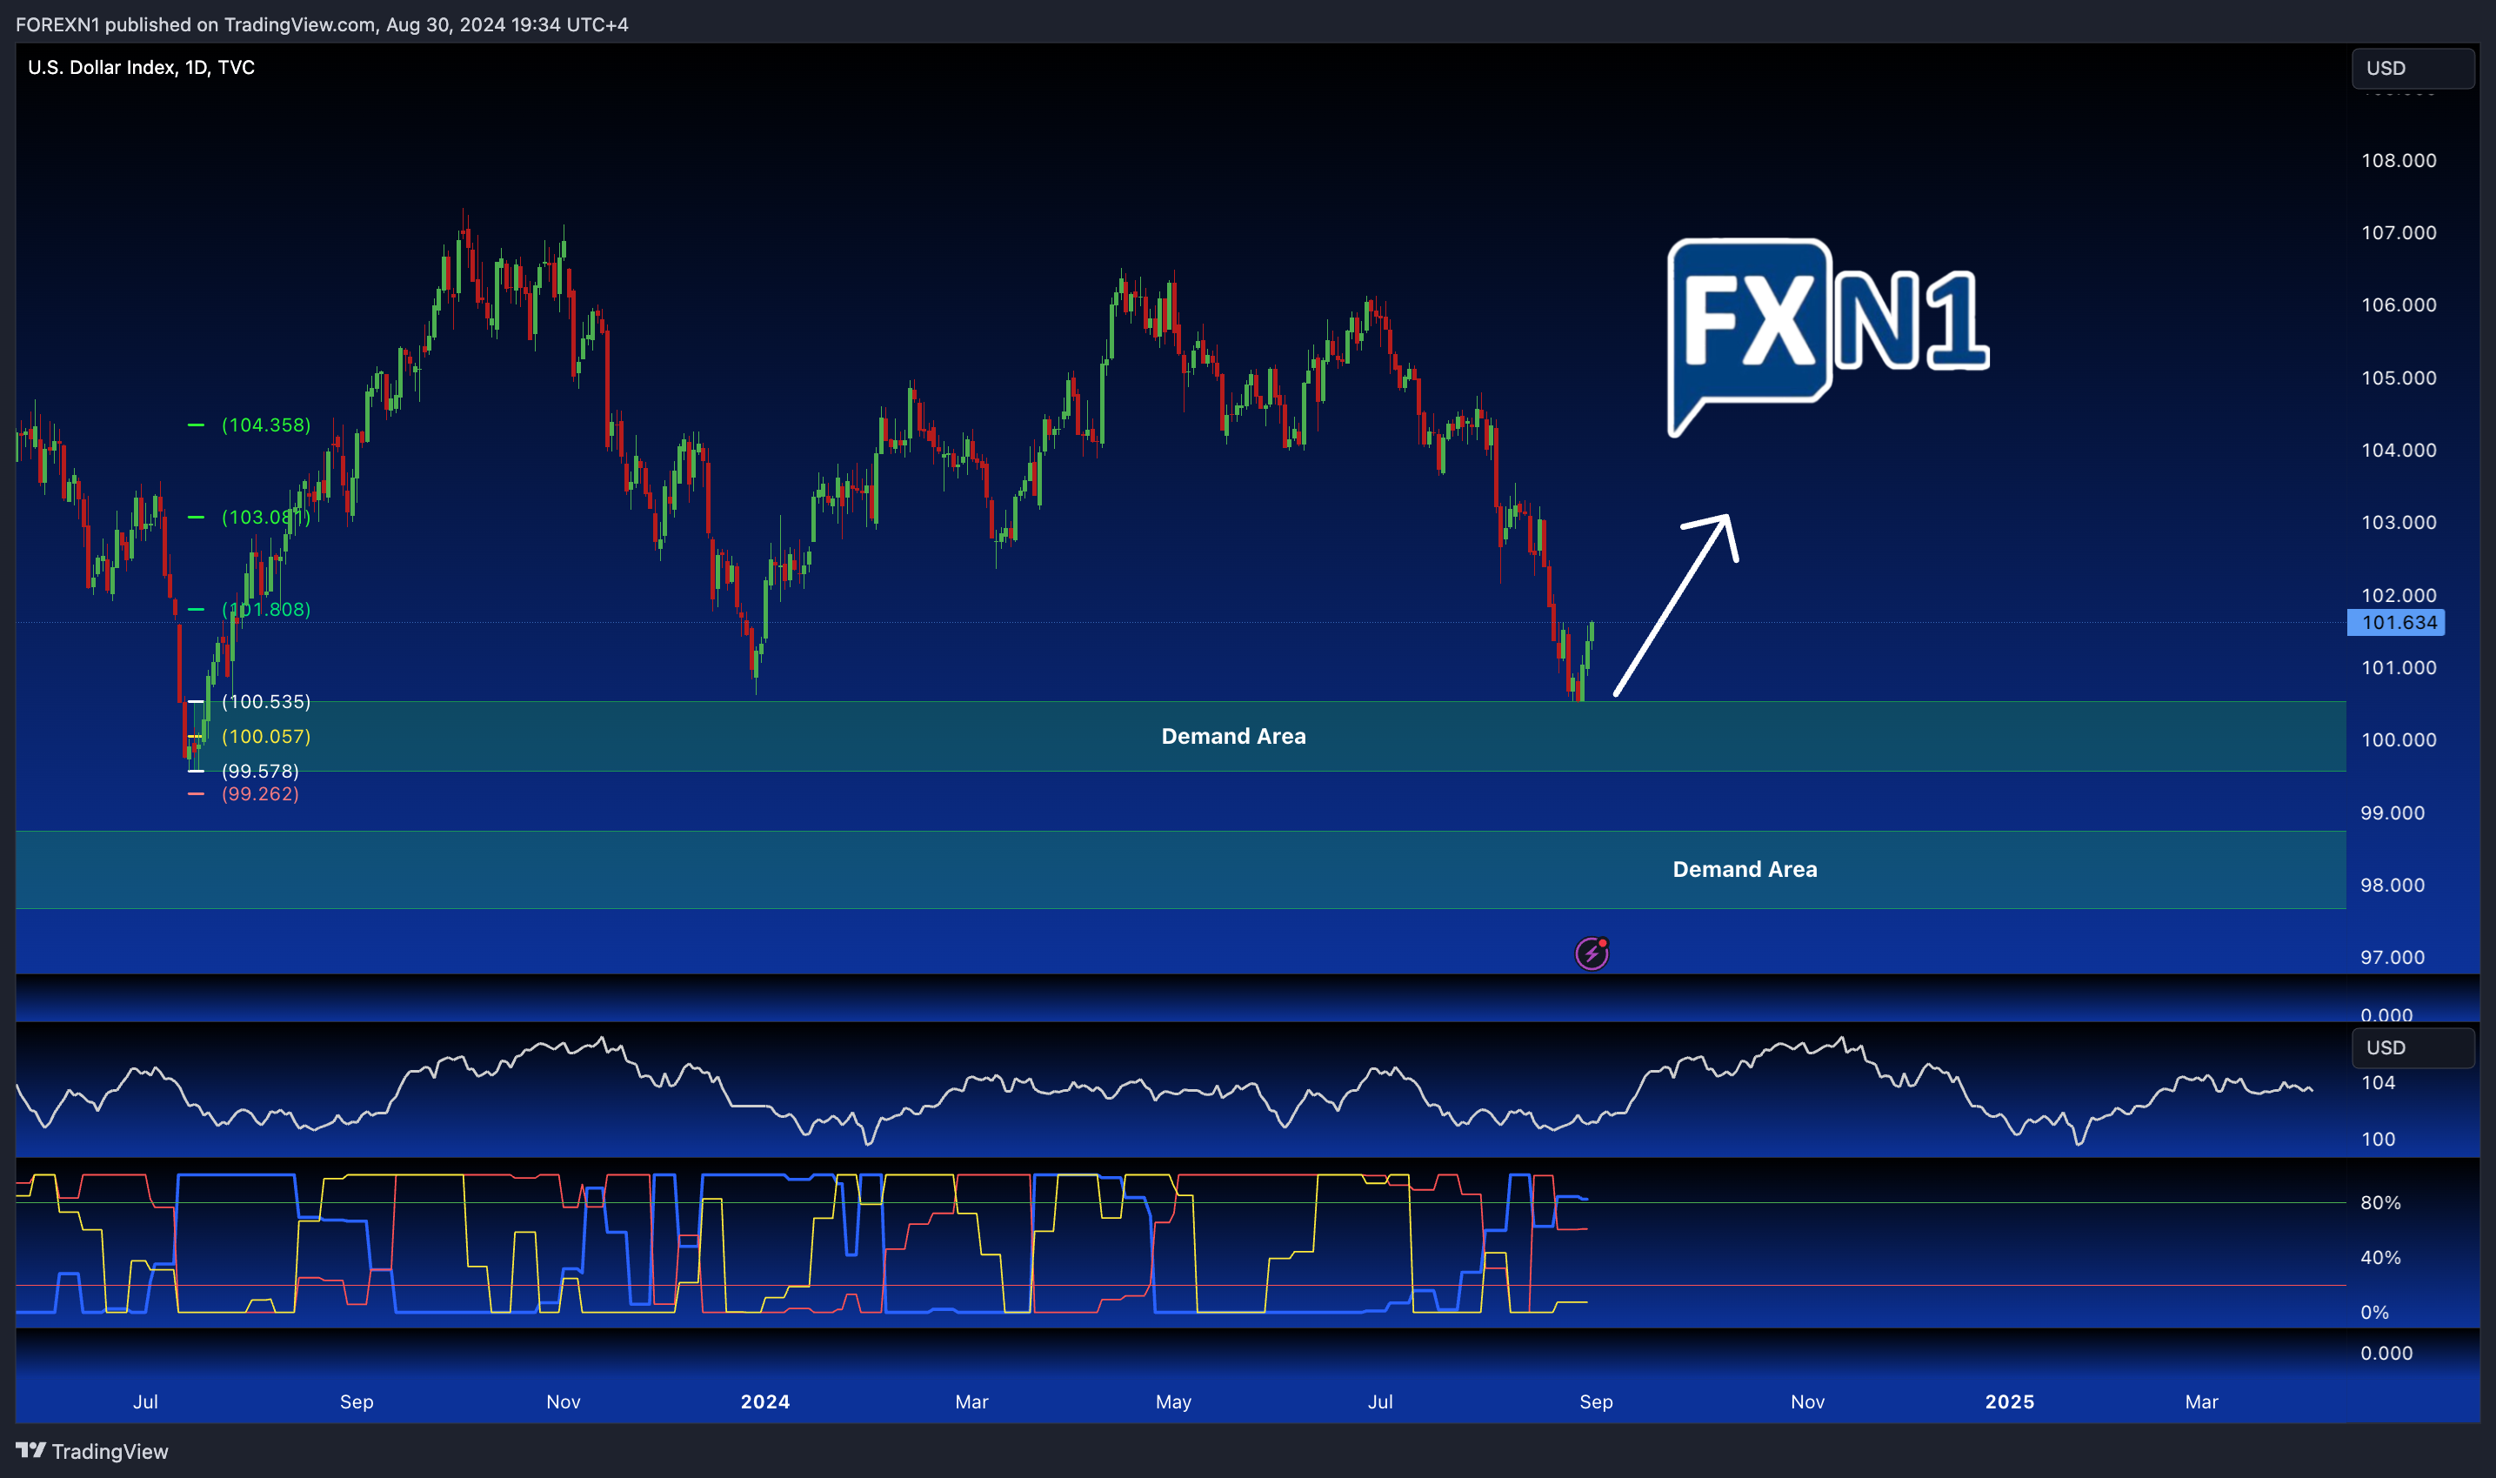The width and height of the screenshot is (2496, 1478).
Task: Click the 99.000 price axis label
Action: [2393, 813]
